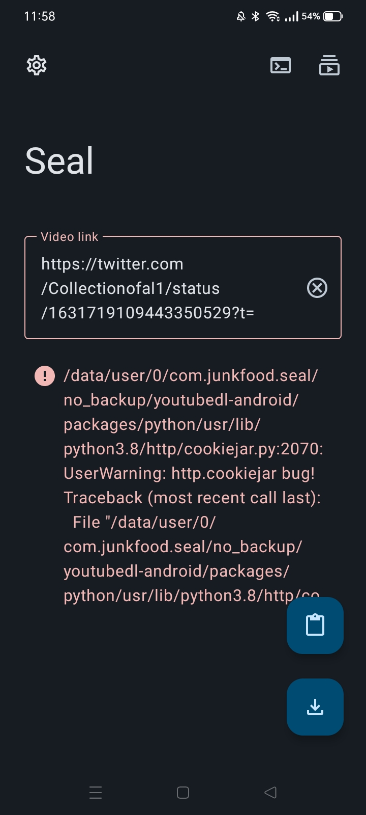This screenshot has height=815, width=366.
Task: Tap the home navigation button
Action: pos(182,792)
